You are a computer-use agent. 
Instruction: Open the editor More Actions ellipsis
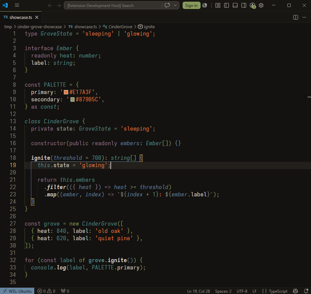point(304,17)
